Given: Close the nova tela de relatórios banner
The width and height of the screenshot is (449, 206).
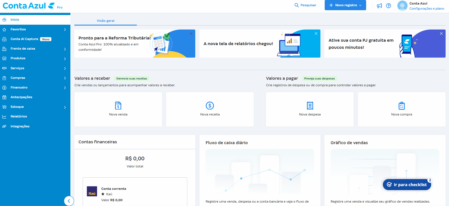Looking at the screenshot, I should 316,33.
